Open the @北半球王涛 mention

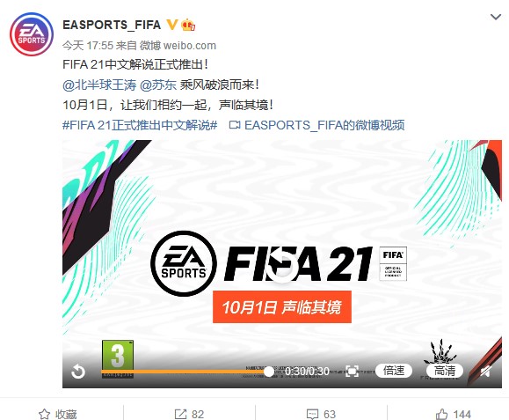(x=99, y=85)
